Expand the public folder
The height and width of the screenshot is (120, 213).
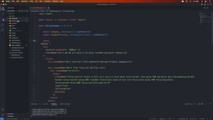[x=13, y=36]
